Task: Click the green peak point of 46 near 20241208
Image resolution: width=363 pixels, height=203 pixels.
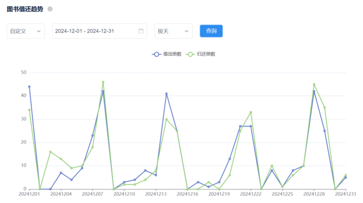Action: click(103, 82)
